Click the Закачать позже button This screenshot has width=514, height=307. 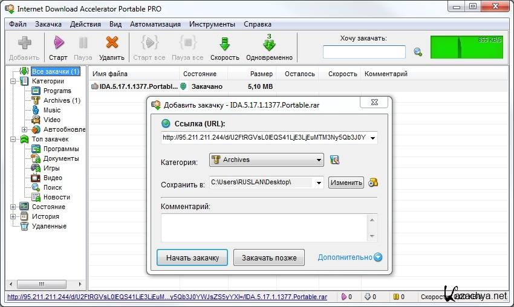(269, 257)
